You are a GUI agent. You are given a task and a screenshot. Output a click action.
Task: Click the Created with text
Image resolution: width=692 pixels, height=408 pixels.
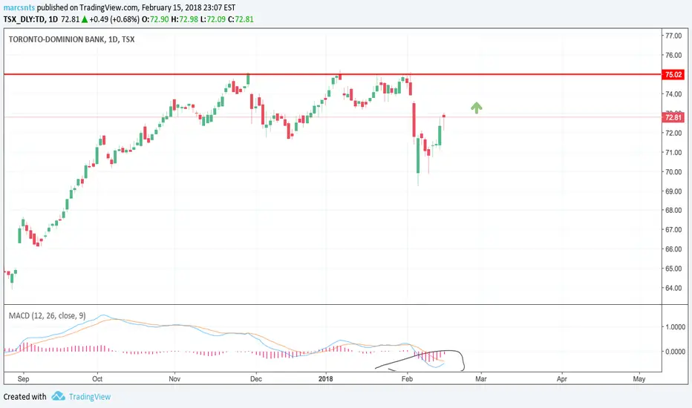point(25,397)
